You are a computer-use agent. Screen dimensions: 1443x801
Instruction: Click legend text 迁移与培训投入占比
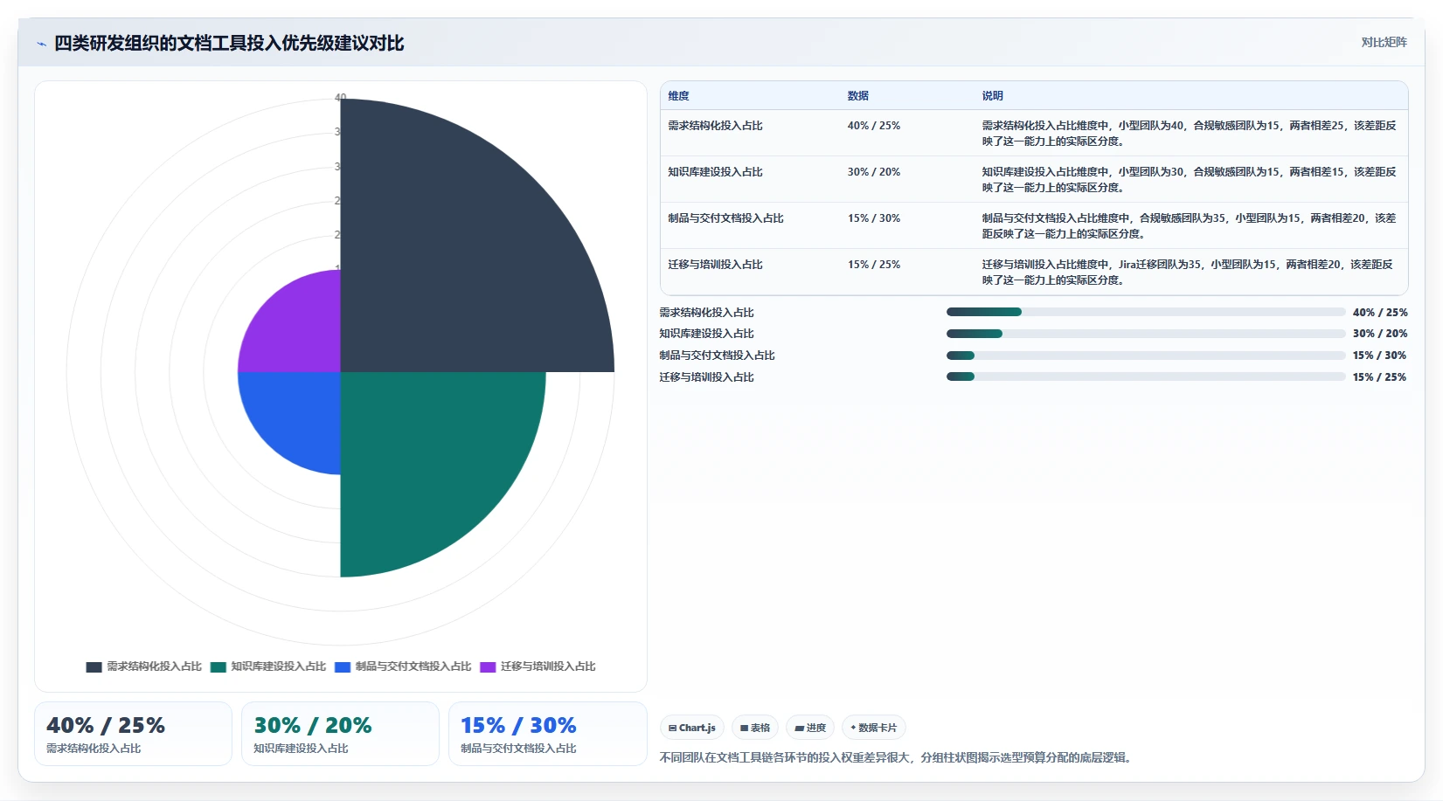548,666
